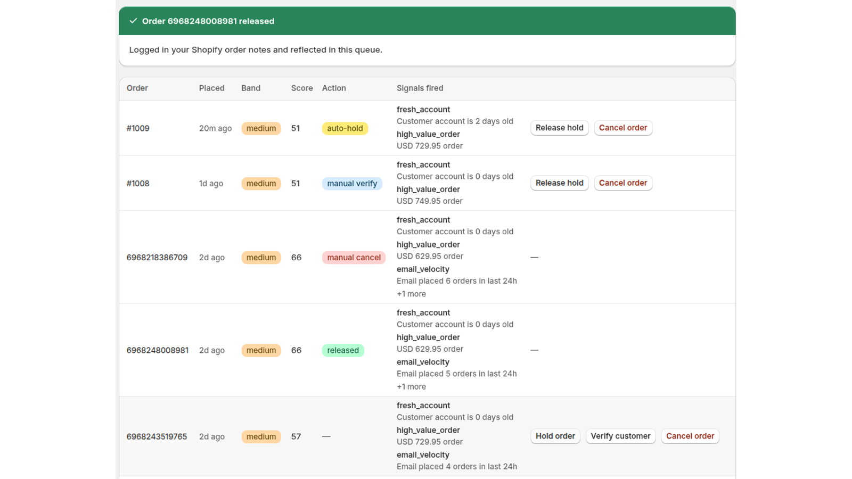Open order #1009 link
This screenshot has width=852, height=479.
tap(138, 128)
